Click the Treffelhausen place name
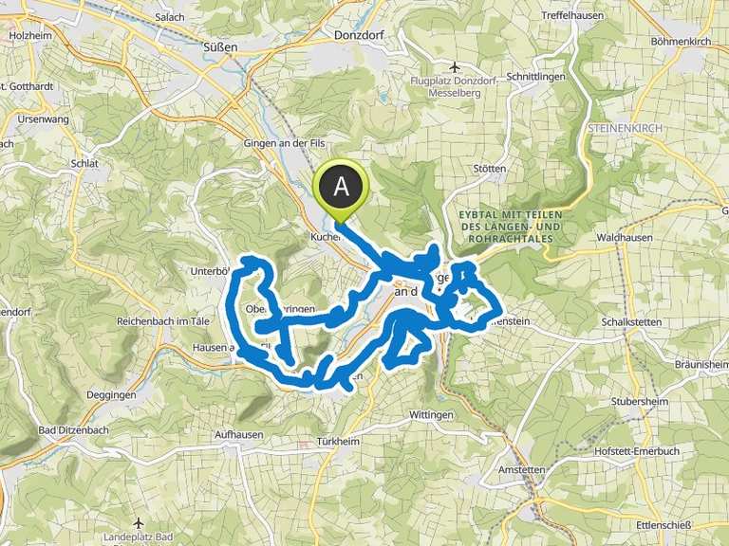The height and width of the screenshot is (546, 729). coord(572,15)
